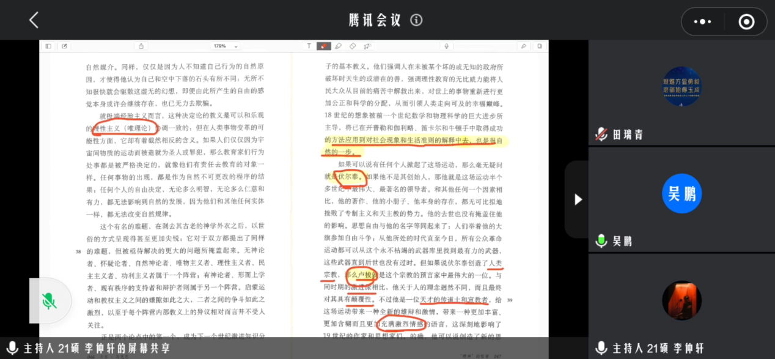This screenshot has height=359, width=775.
Task: Click the share document icon
Action: pyautogui.click(x=141, y=46)
